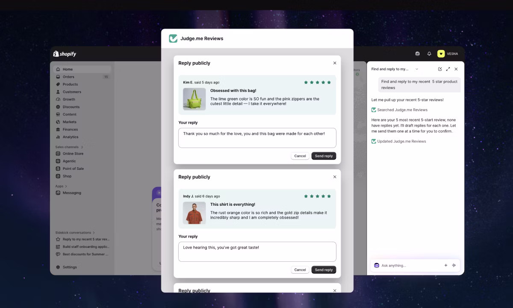Click the Settings gear icon
This screenshot has width=513, height=308.
pos(58,267)
